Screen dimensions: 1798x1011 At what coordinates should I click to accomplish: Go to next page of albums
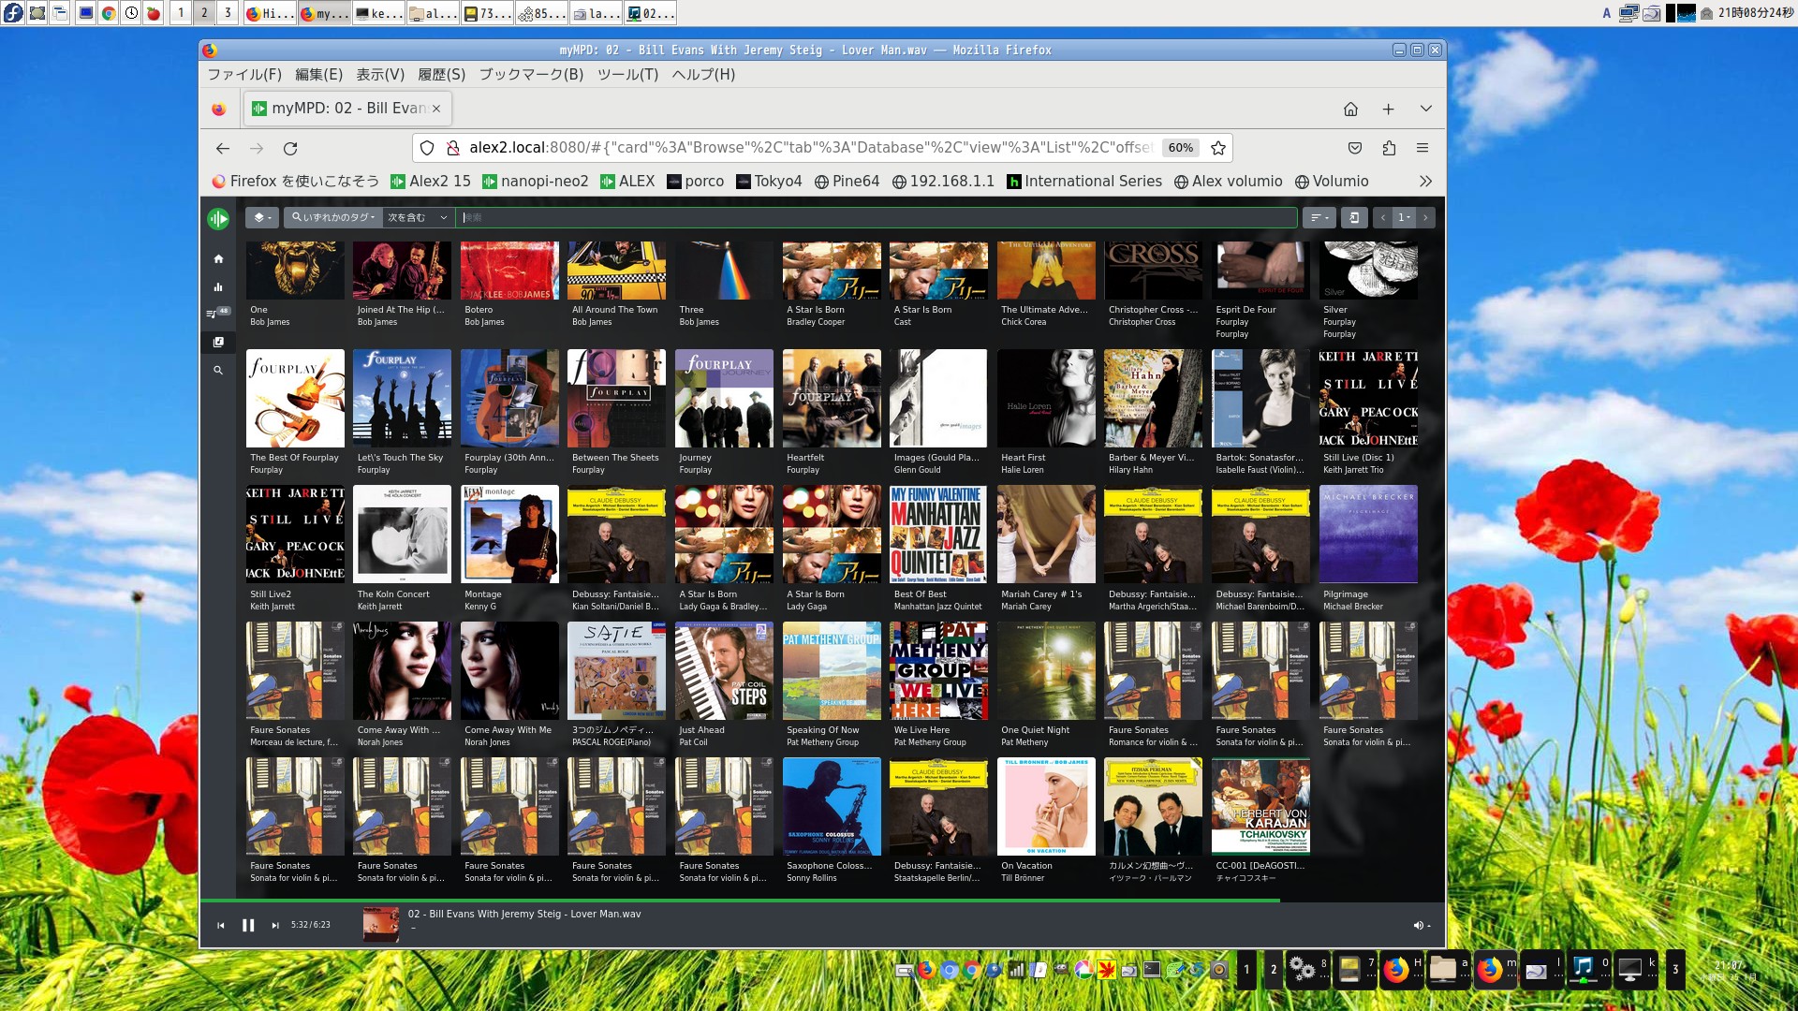click(x=1425, y=217)
